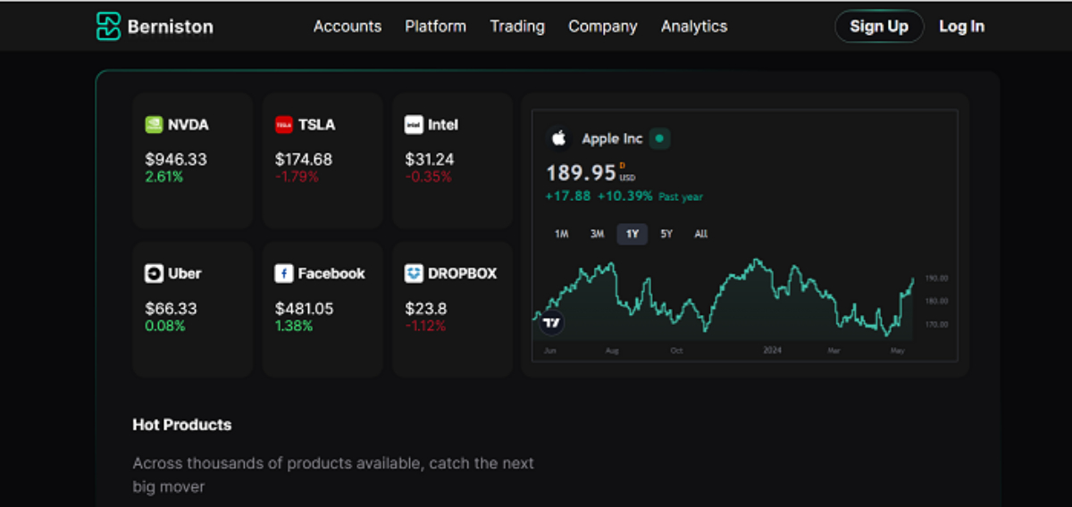The height and width of the screenshot is (507, 1072).
Task: Click the Aug axis label on chart
Action: click(x=612, y=351)
